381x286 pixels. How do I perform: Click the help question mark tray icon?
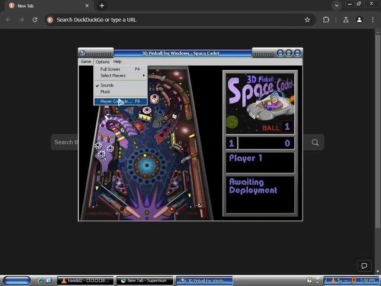[x=309, y=280]
